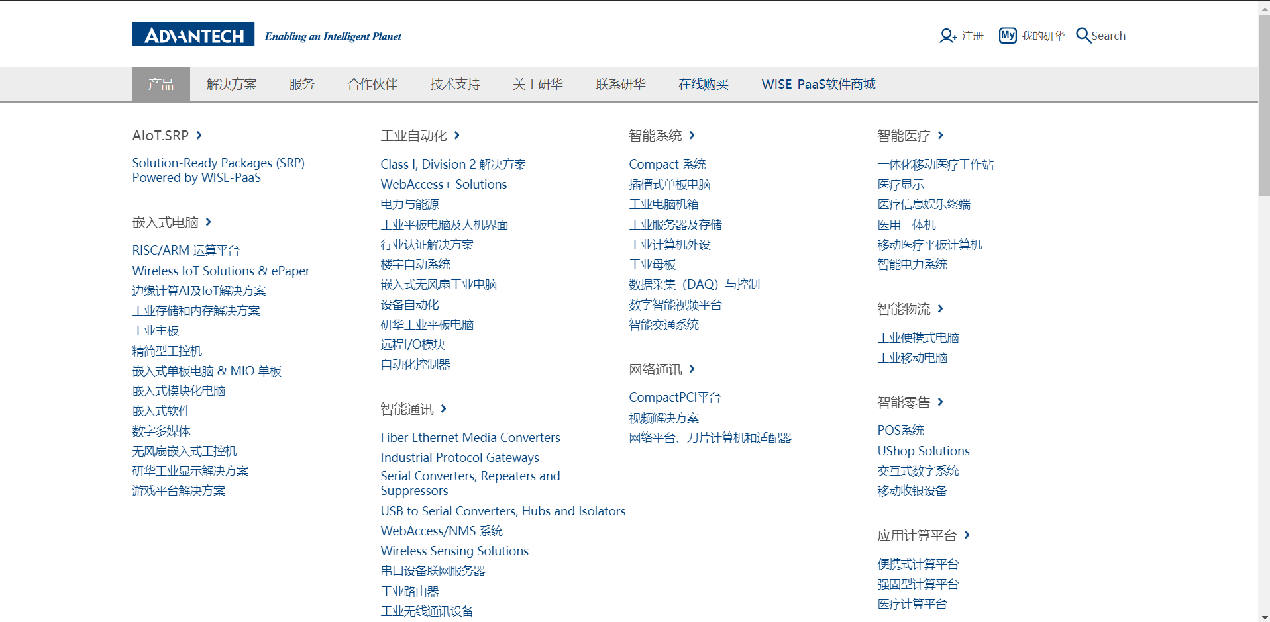The image size is (1270, 622).
Task: Expand the AIoT.SRP category arrow
Action: (x=199, y=135)
